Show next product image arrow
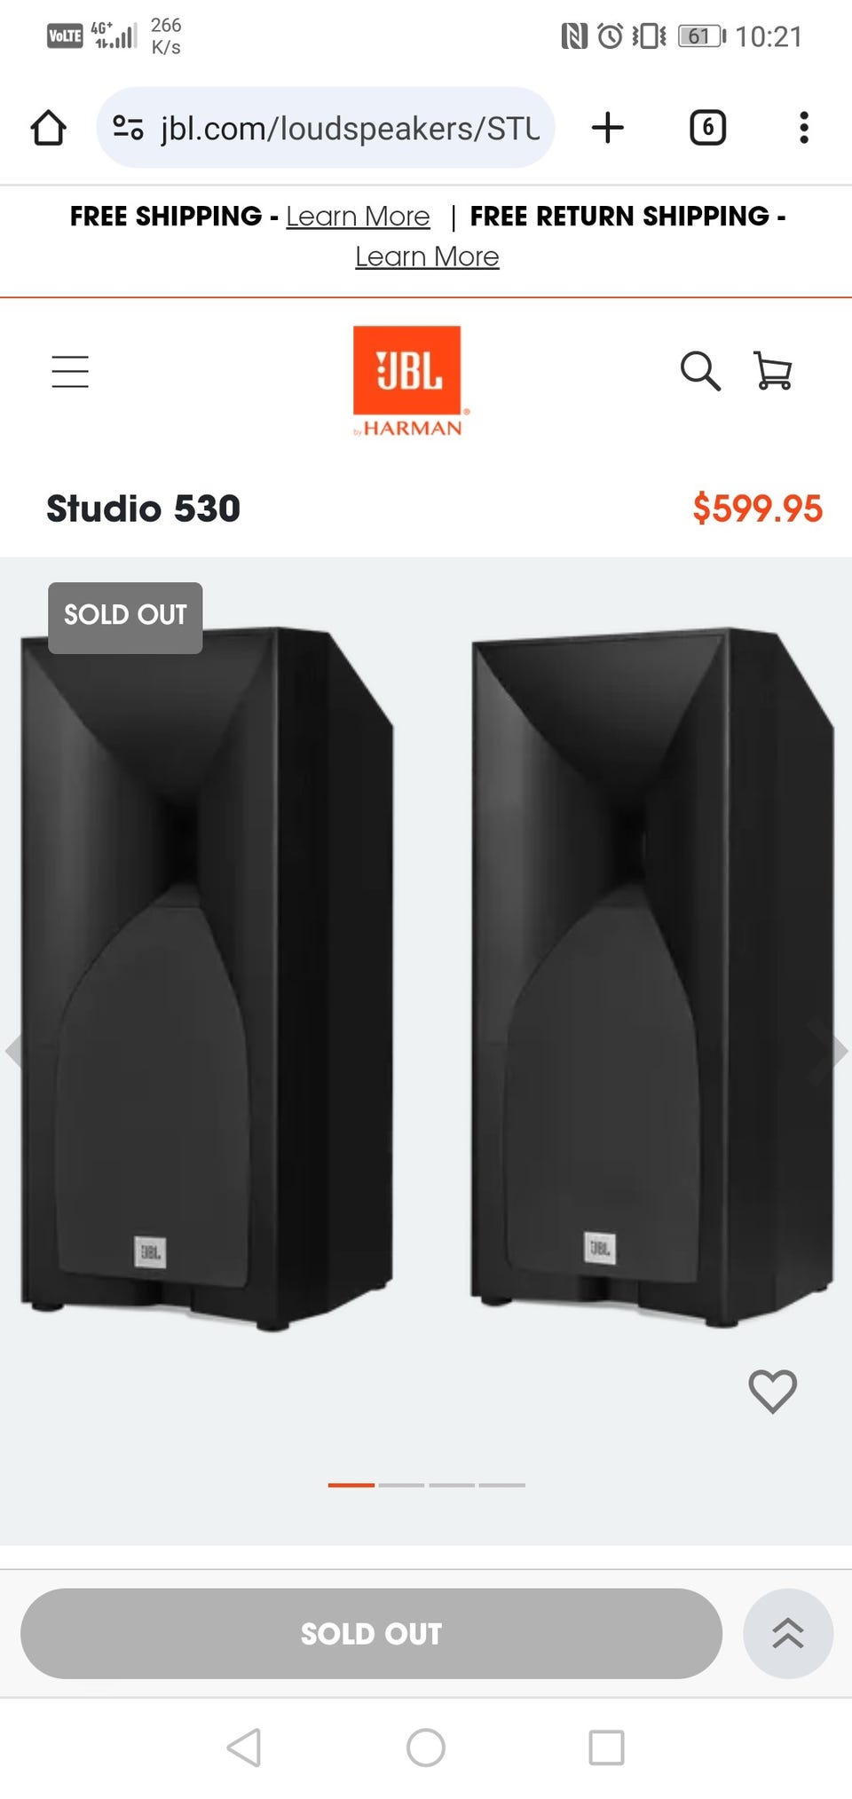This screenshot has height=1799, width=852. tap(838, 1051)
